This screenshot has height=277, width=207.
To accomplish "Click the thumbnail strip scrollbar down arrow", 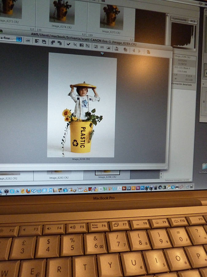I will 161,177.
